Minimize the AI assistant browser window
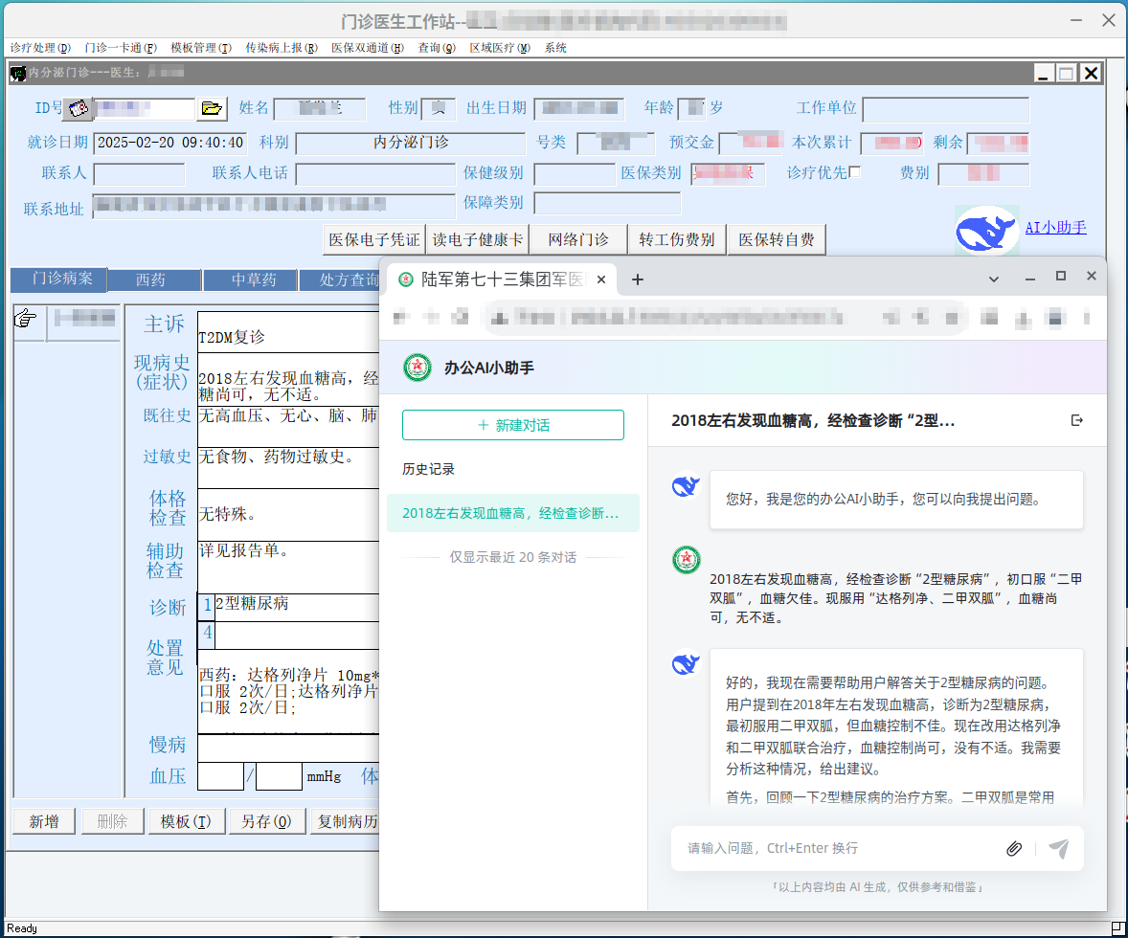1128x938 pixels. coord(1030,278)
